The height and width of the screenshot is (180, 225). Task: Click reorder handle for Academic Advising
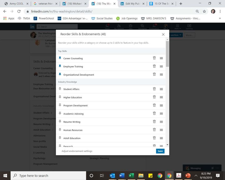click(x=161, y=114)
